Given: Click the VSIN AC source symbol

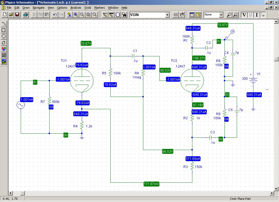Looking at the screenshot, I should [x=21, y=105].
